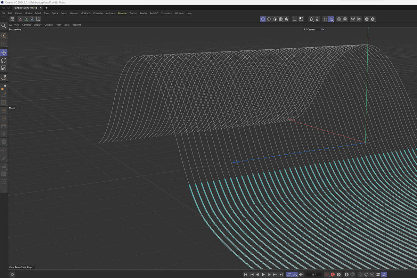Step back one frame
Image resolution: width=417 pixels, height=278 pixels.
click(x=257, y=275)
